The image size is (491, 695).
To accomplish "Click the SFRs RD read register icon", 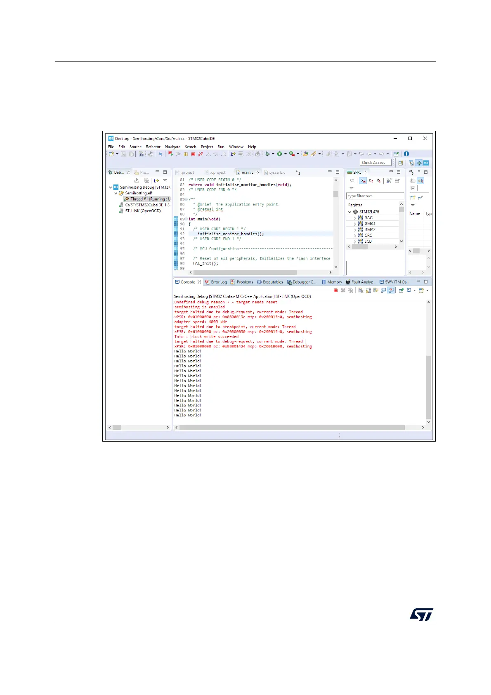I will click(x=352, y=181).
